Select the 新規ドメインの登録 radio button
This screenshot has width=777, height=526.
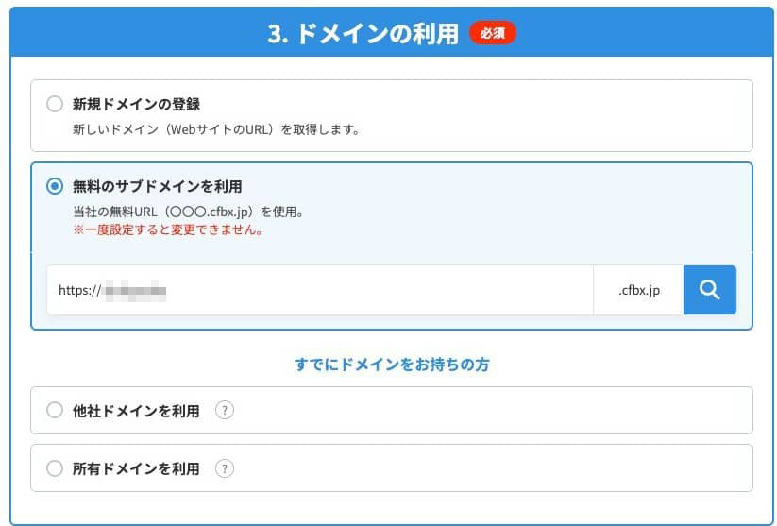(x=55, y=104)
